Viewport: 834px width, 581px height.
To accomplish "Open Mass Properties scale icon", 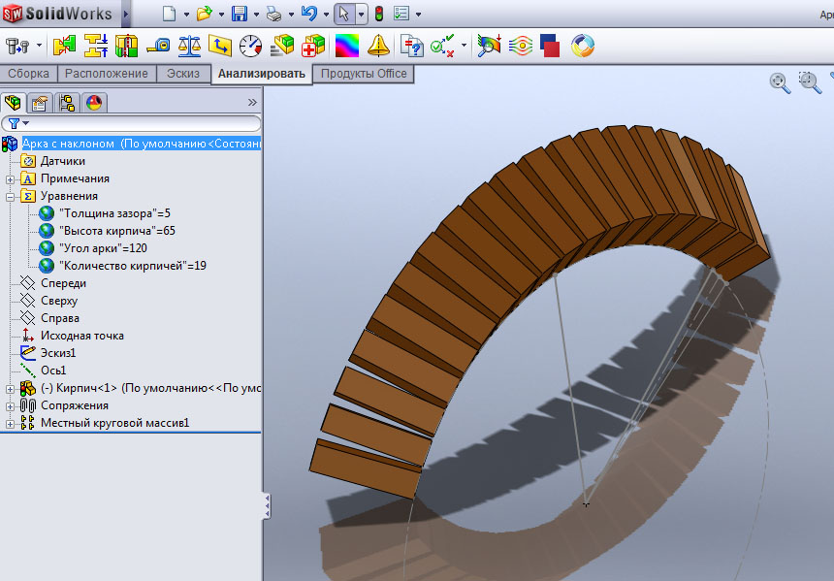I will [x=189, y=46].
